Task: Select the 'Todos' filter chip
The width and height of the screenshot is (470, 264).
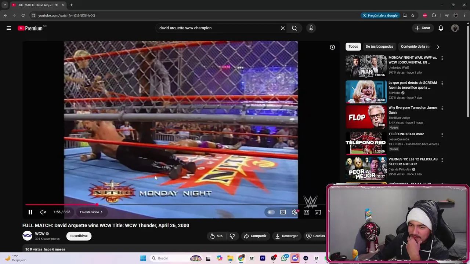Action: click(x=353, y=47)
